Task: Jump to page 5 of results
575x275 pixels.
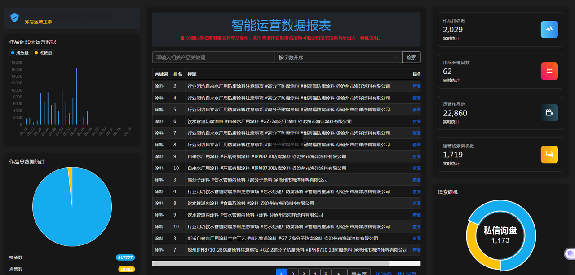Action: click(326, 273)
